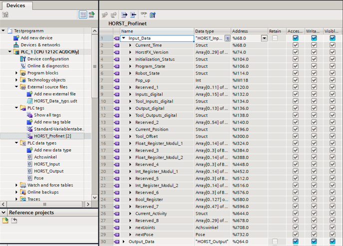Collapse the Reference projects panel

pos(4,213)
